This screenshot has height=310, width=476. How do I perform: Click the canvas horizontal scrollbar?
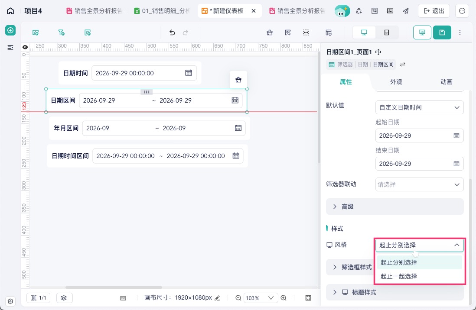(x=114, y=287)
